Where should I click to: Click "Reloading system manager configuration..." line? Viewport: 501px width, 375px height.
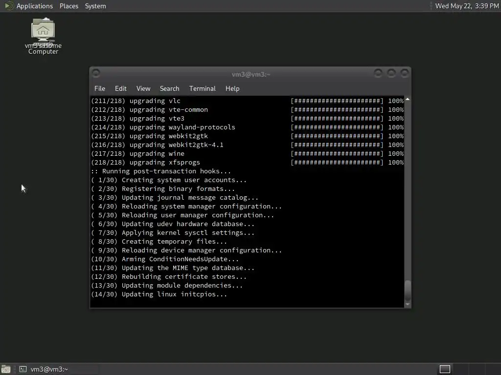tap(186, 207)
